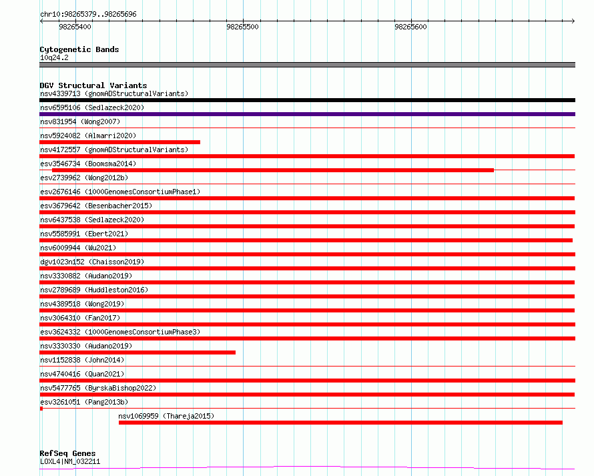
Task: Click esv2739962 (Wong2012b) label
Action: [84, 178]
